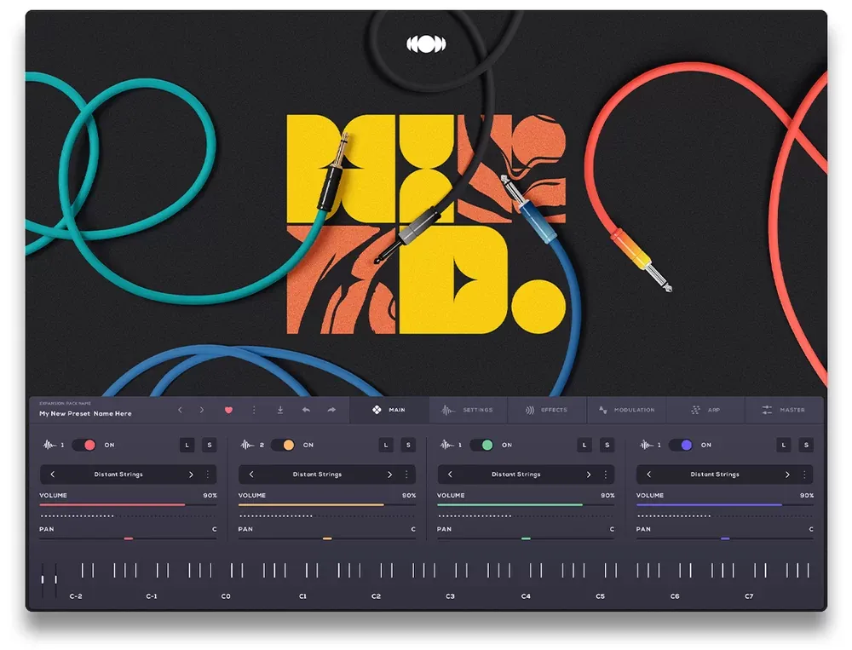Open the Distant Strings sample selector on the red layer
Image resolution: width=852 pixels, height=650 pixels.
coord(118,475)
